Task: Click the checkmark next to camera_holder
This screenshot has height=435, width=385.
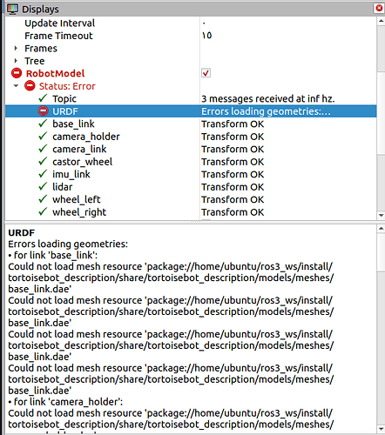Action: [x=43, y=136]
